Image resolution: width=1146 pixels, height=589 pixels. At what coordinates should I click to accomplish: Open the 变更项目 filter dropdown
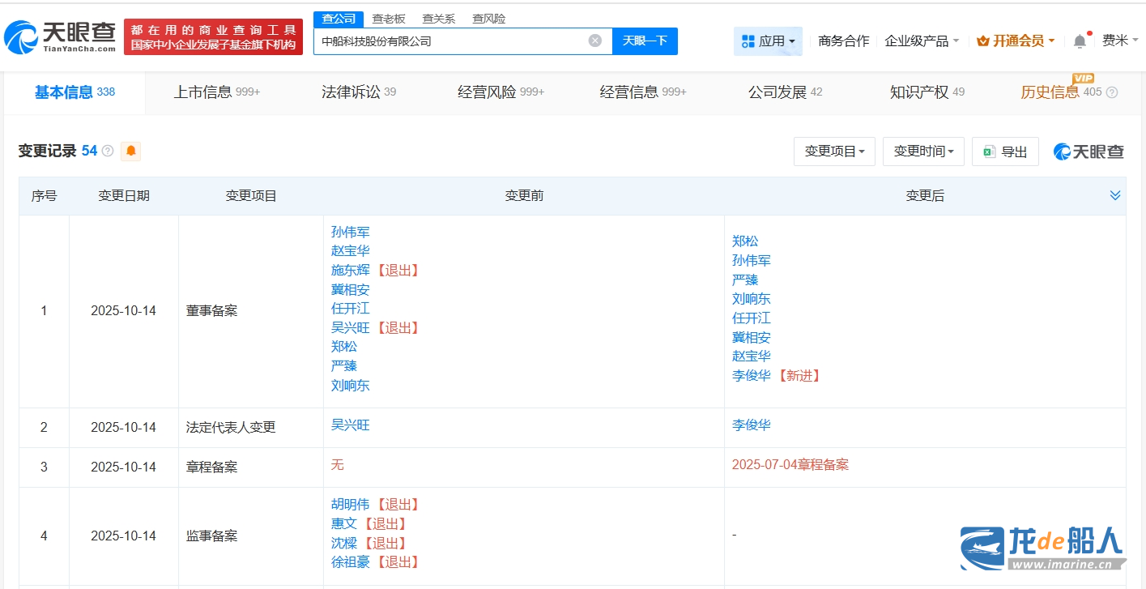(x=834, y=152)
